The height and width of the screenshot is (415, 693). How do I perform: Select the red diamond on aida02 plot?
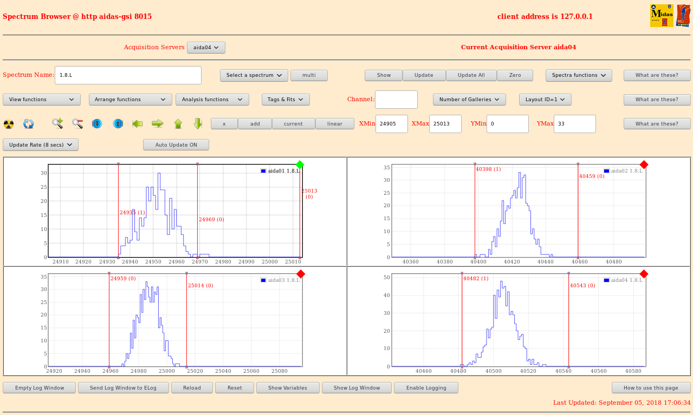point(644,164)
